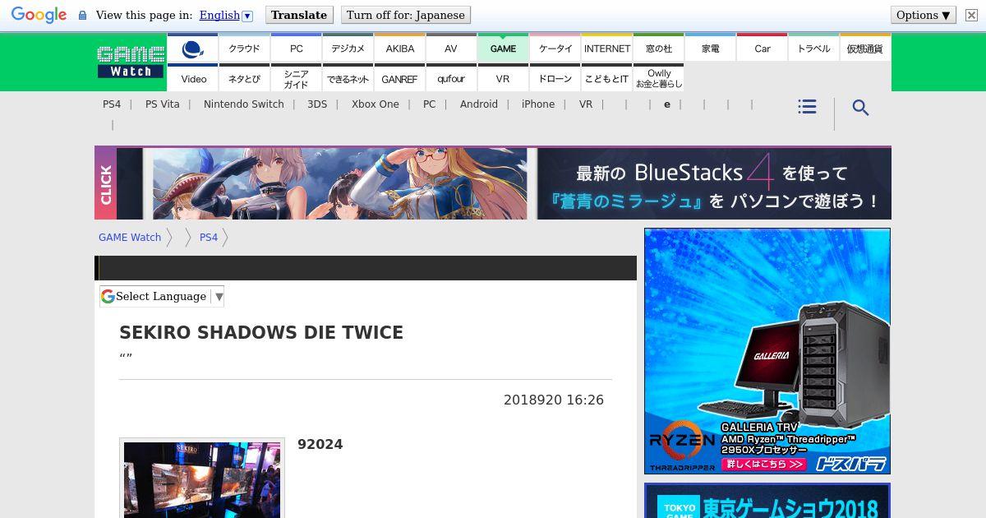Open the Video tab

(x=193, y=79)
